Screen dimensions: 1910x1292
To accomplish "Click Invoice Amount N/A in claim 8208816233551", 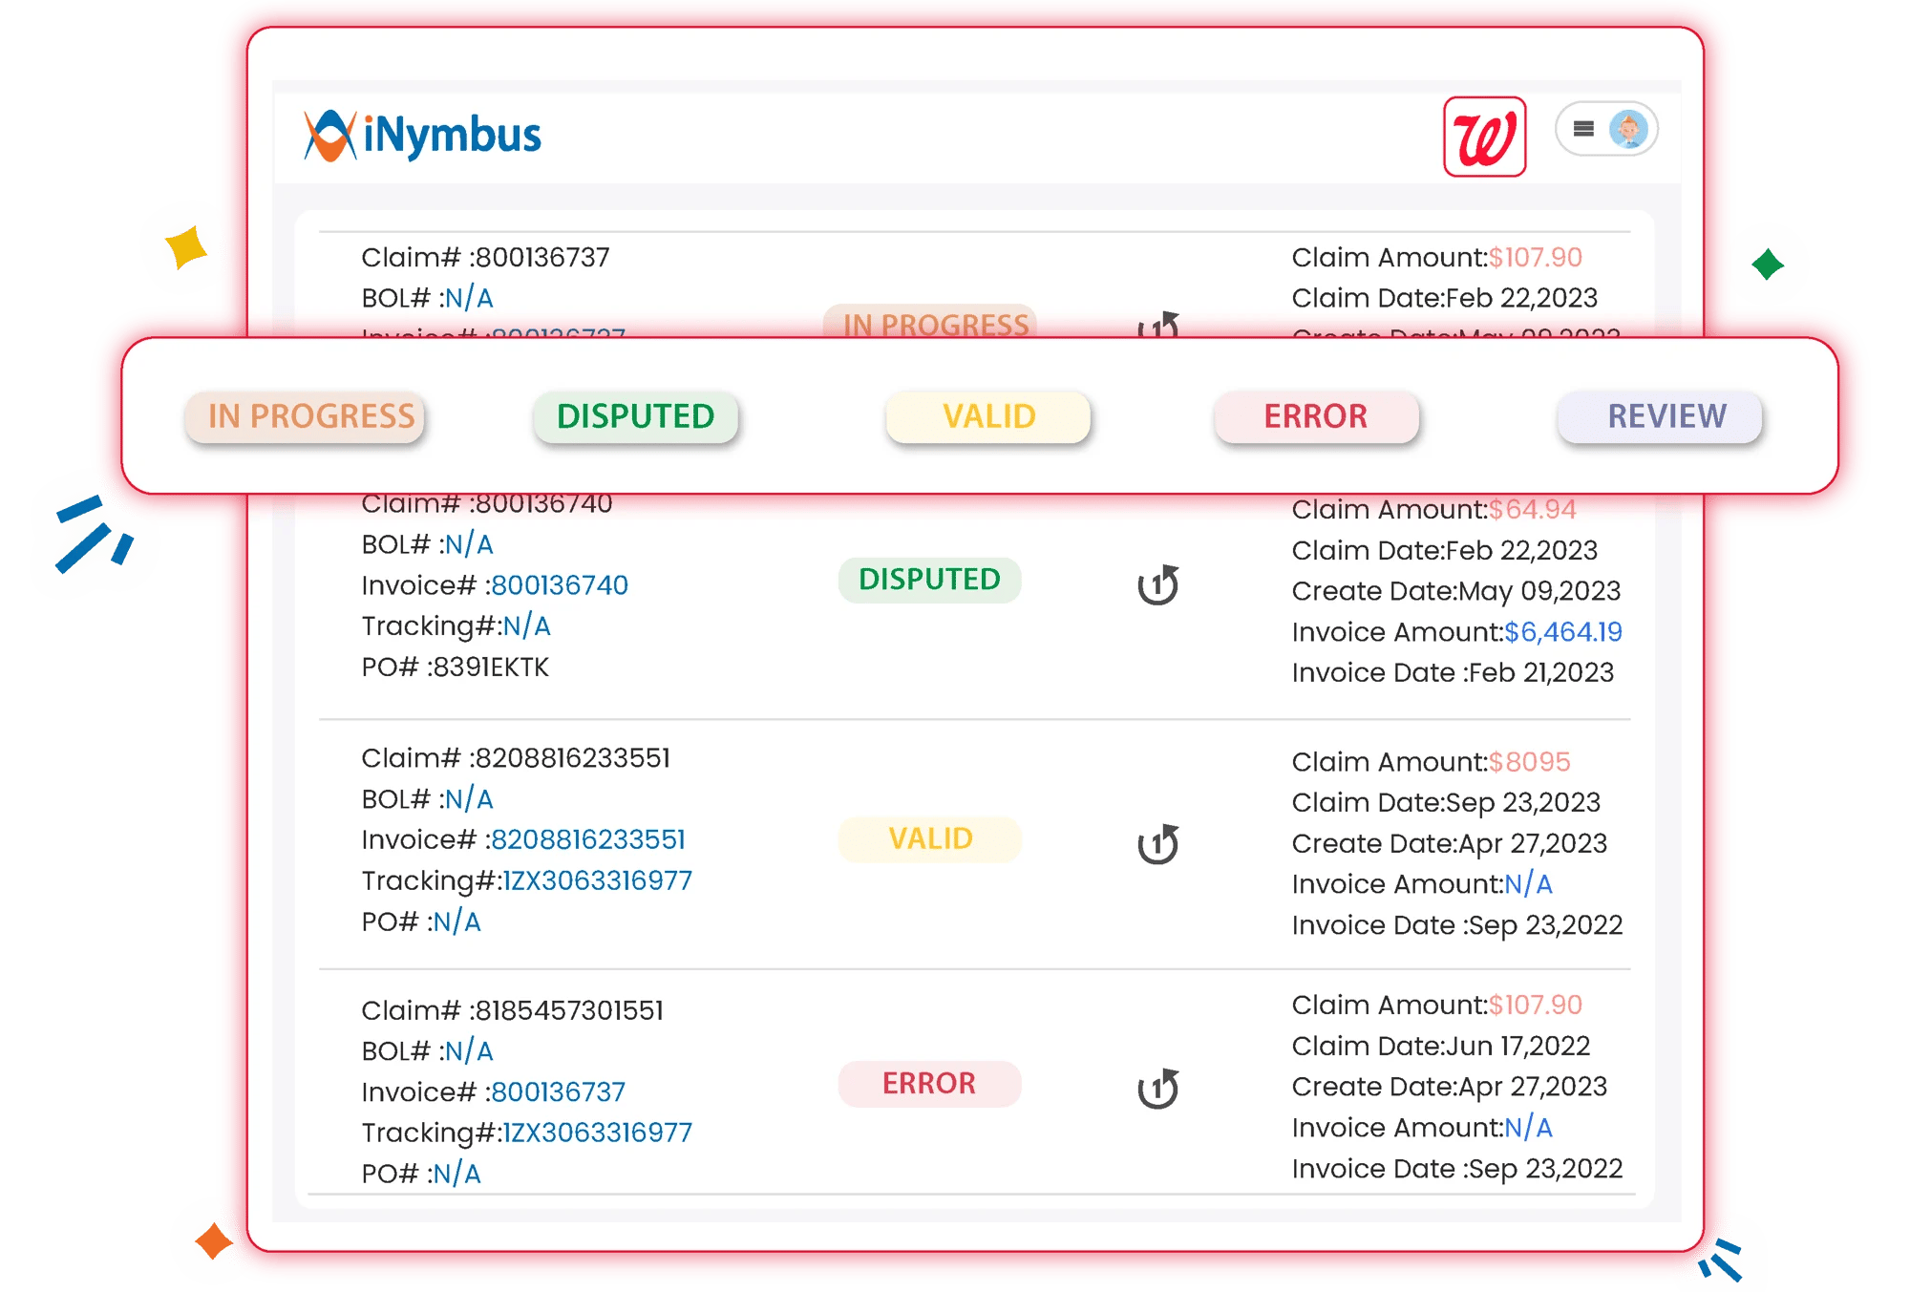I will (x=1529, y=884).
